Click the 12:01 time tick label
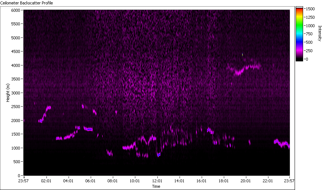Screen dimensions: 323x190 click(x=157, y=181)
